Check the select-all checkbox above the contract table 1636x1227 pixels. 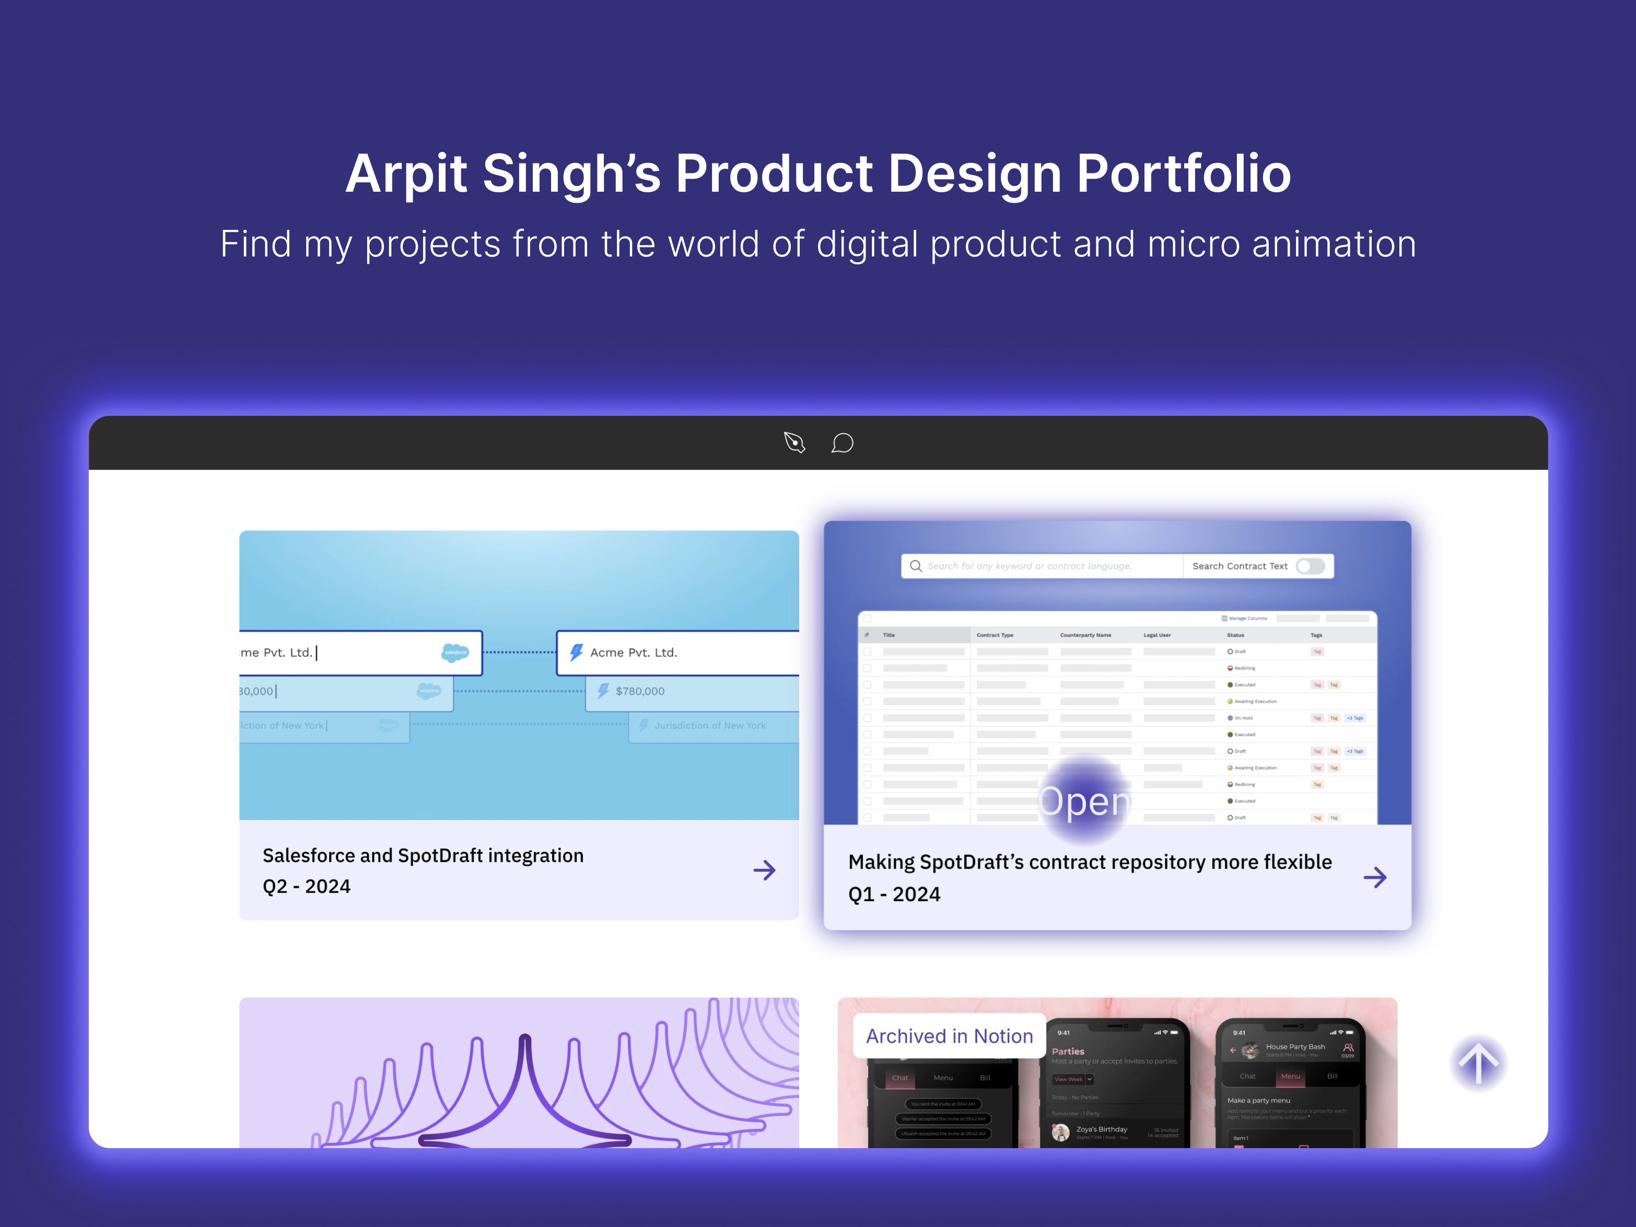coord(868,617)
